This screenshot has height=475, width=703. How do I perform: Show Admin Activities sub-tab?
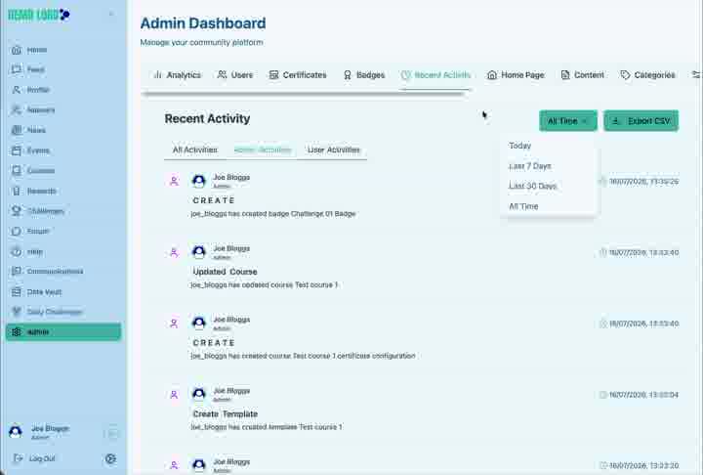tap(263, 150)
